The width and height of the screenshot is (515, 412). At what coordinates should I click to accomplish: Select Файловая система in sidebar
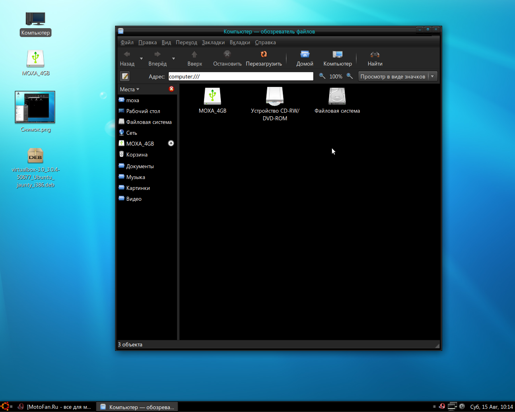tap(147, 122)
